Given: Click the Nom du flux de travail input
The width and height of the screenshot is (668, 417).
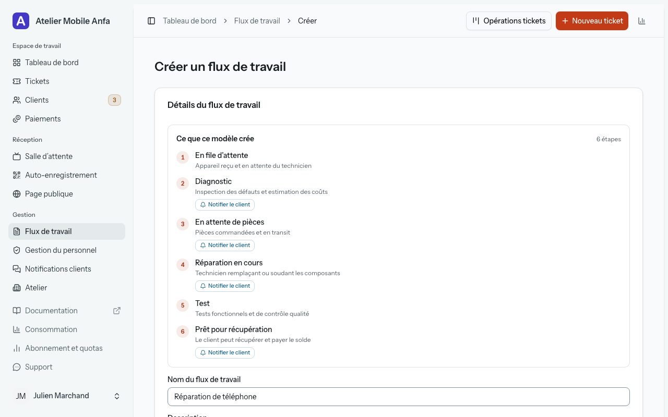Looking at the screenshot, I should (x=399, y=397).
